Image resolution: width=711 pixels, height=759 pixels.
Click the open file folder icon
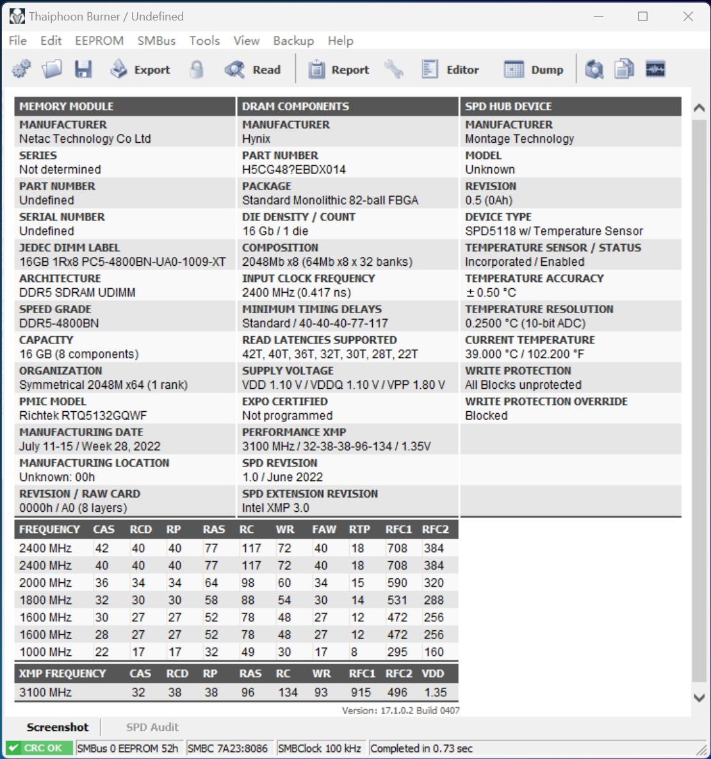(52, 69)
